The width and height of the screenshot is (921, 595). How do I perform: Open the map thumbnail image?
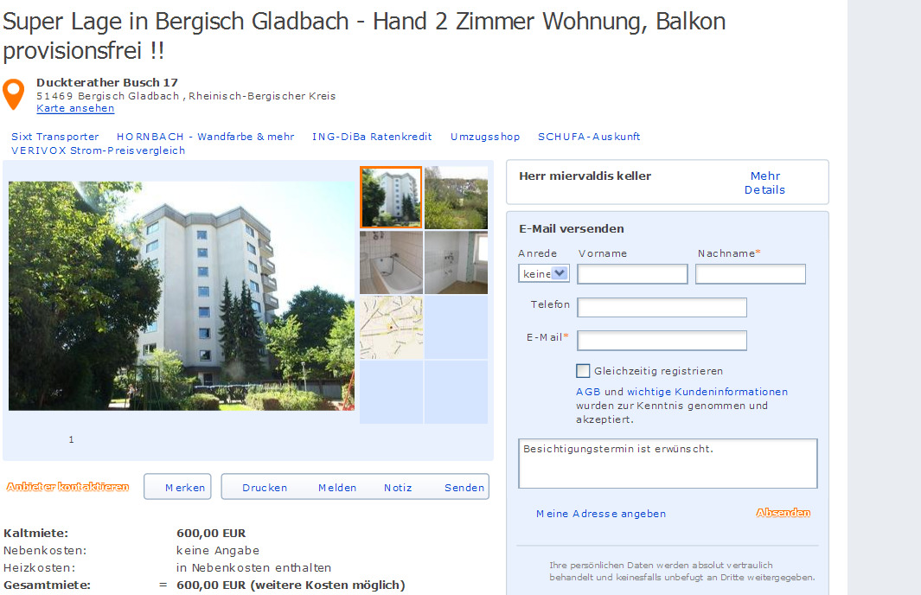tap(391, 328)
